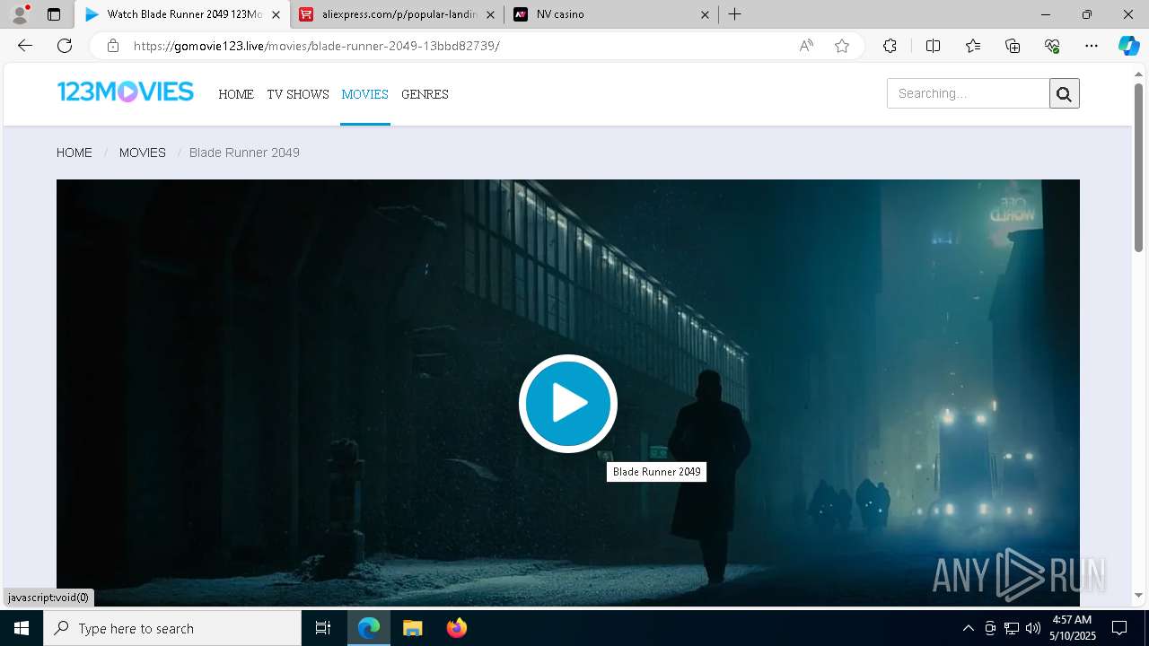Click Blade Runner 2049 breadcrumb text
This screenshot has height=646, width=1149.
point(244,153)
